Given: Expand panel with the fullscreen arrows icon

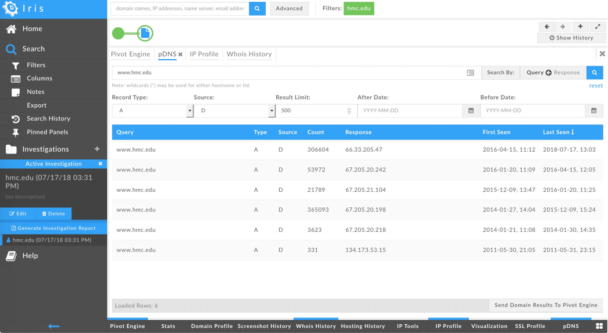Looking at the screenshot, I should point(598,27).
